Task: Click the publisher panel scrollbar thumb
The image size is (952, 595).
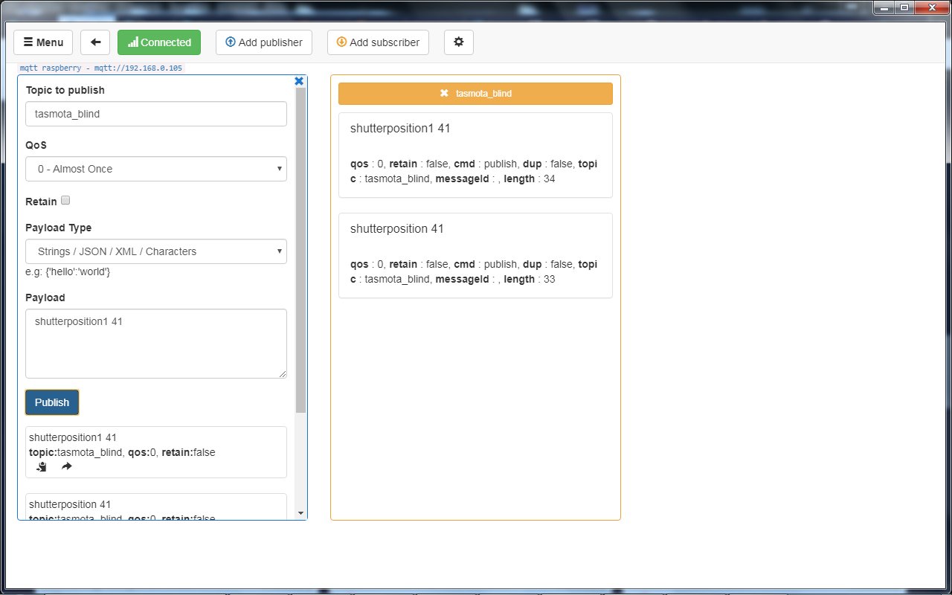Action: point(300,249)
